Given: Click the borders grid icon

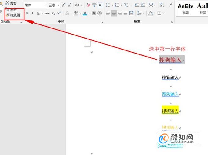Looking at the screenshot, I should pos(159,13).
